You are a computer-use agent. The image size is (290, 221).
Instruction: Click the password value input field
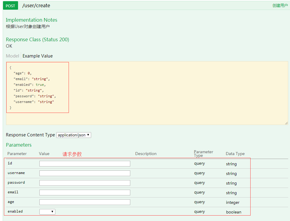[x=85, y=183]
